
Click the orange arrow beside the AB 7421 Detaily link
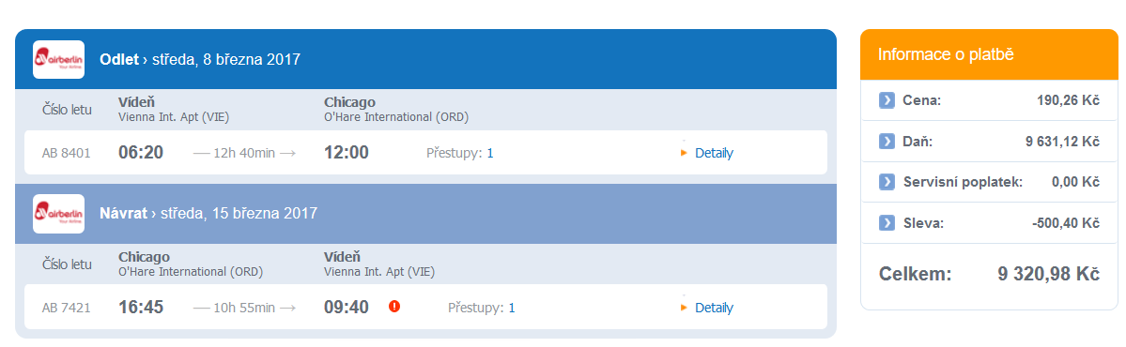pos(685,308)
